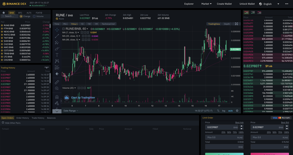
Task: Open the Balances tab
Action: click(51, 118)
